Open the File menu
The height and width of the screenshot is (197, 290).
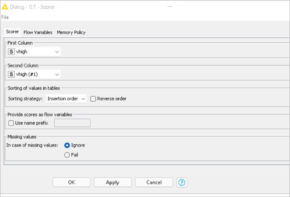(5, 17)
